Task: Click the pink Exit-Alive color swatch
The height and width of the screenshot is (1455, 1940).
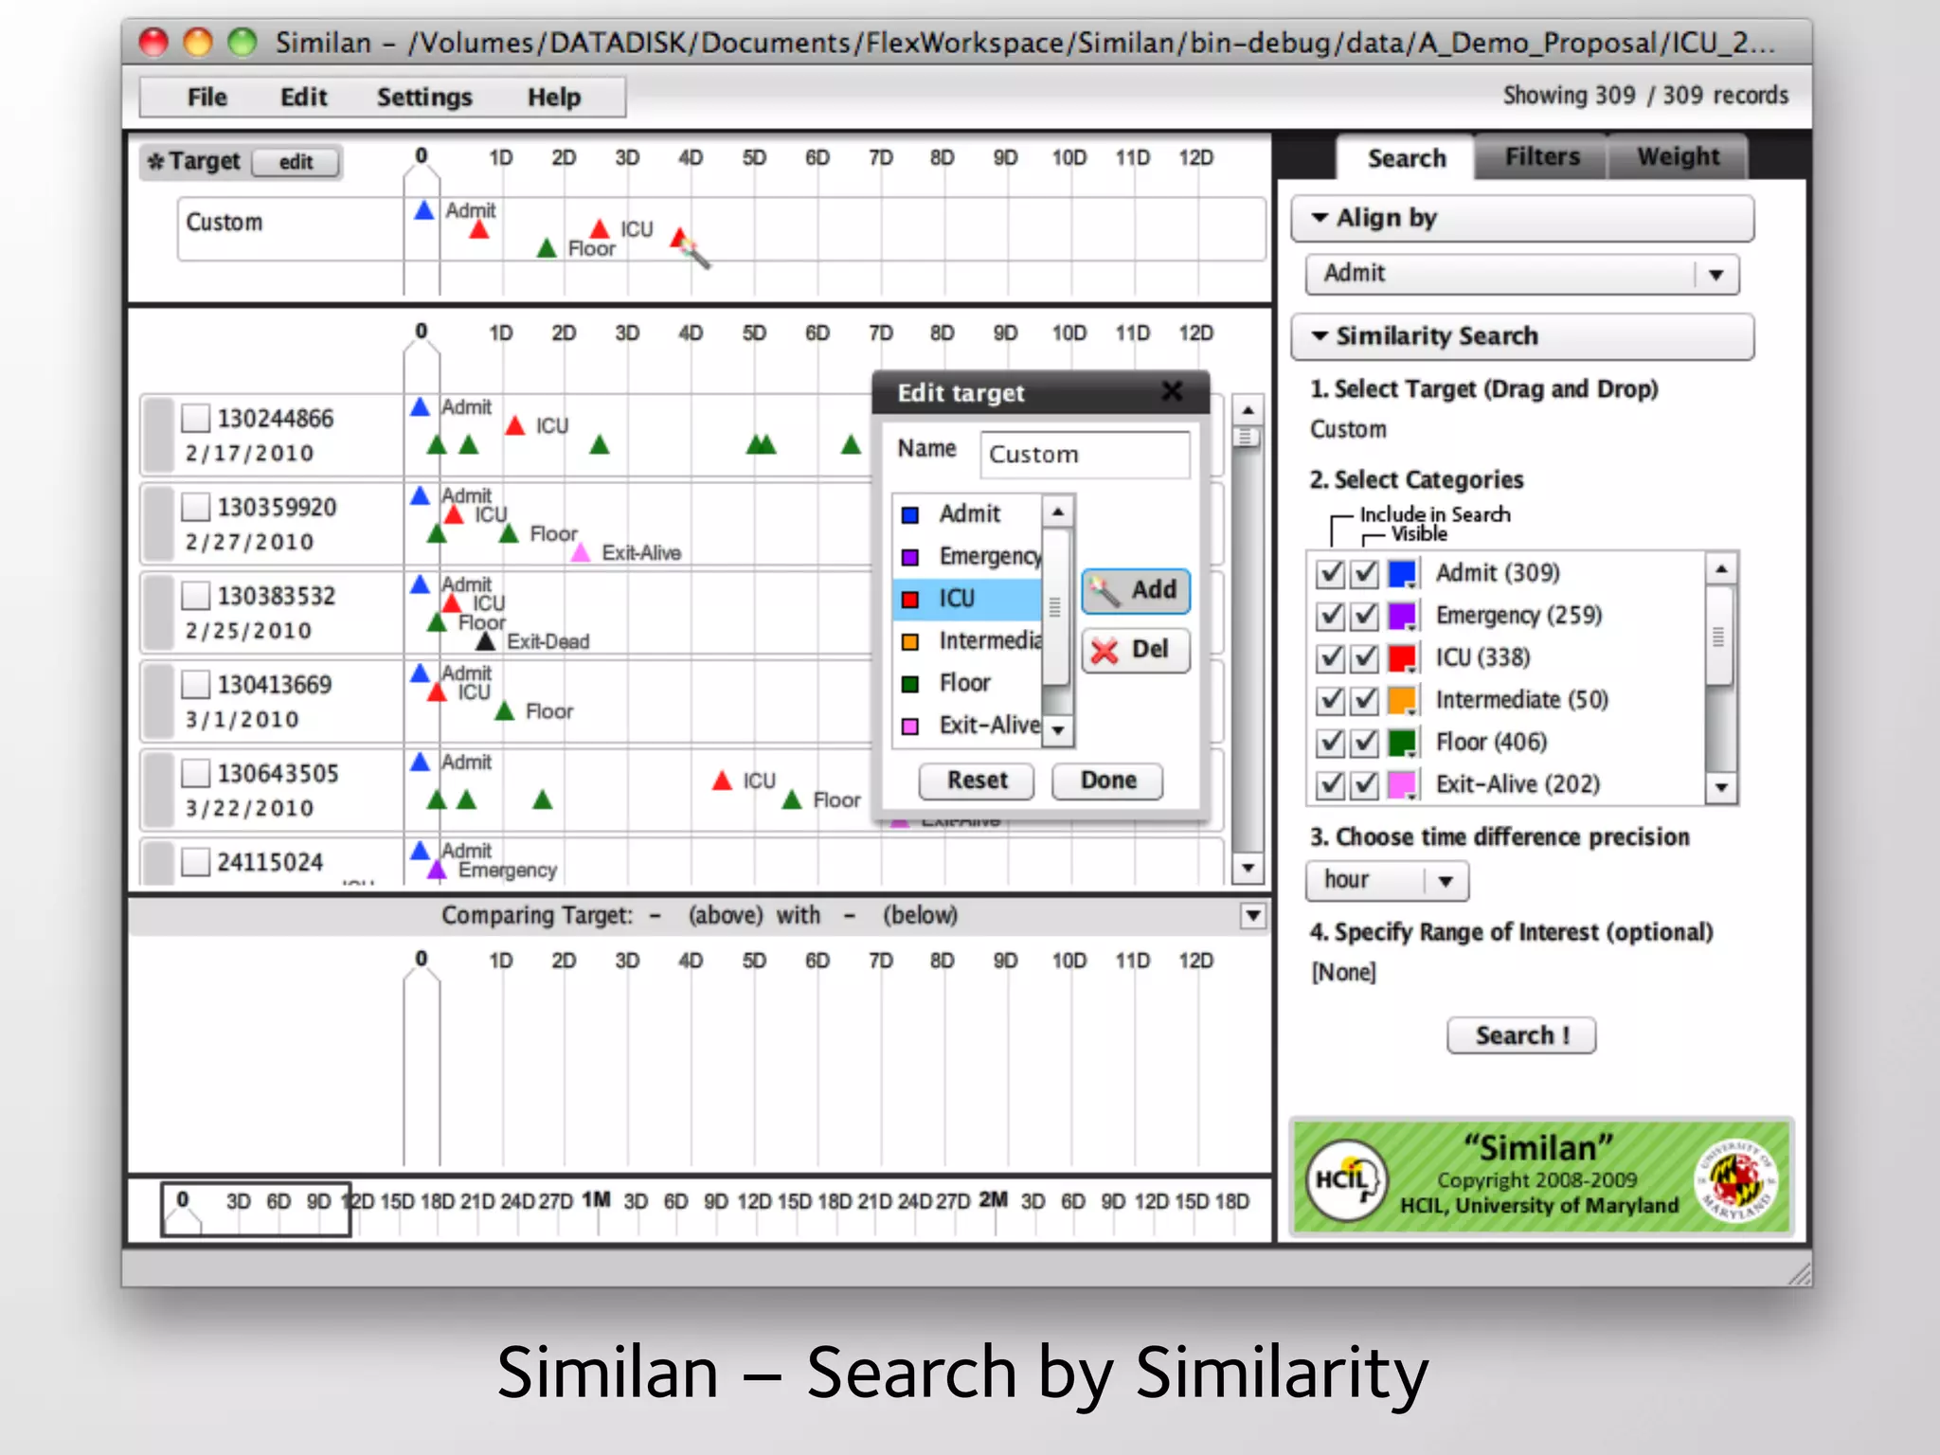Action: point(1402,784)
